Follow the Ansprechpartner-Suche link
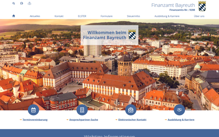The image size is (219, 137). 84,120
